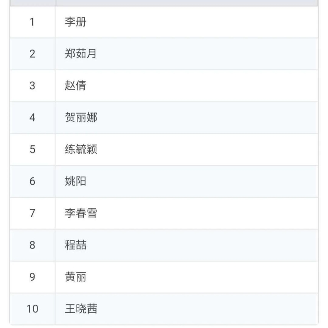The height and width of the screenshot is (328, 328).
Task: Select row number 4 in index column
Action: [32, 118]
